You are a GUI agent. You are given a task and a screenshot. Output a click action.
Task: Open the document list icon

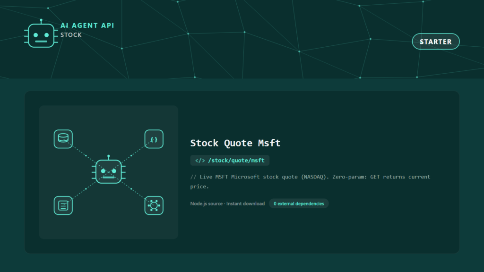coord(63,205)
